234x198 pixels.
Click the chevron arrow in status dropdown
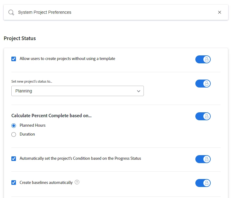(x=139, y=91)
